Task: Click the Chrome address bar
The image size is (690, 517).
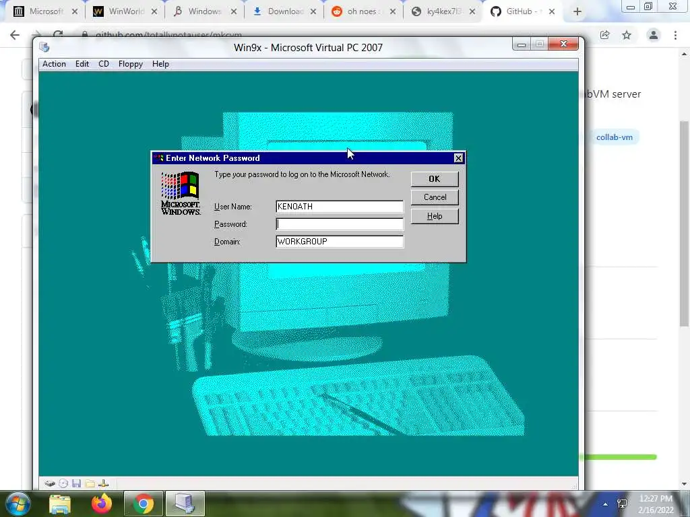Action: pos(334,34)
